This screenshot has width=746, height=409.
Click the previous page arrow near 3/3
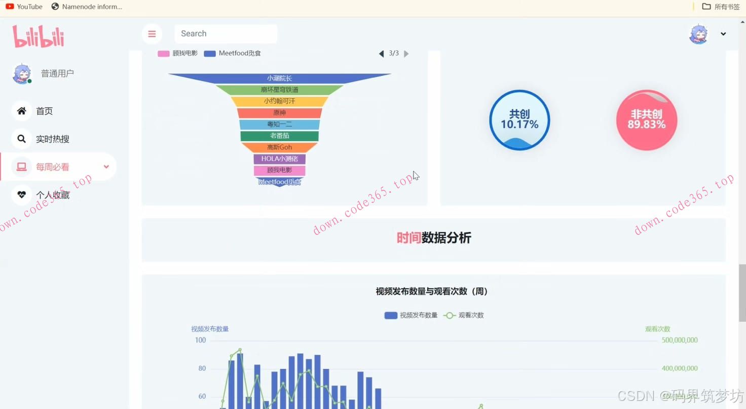click(381, 53)
